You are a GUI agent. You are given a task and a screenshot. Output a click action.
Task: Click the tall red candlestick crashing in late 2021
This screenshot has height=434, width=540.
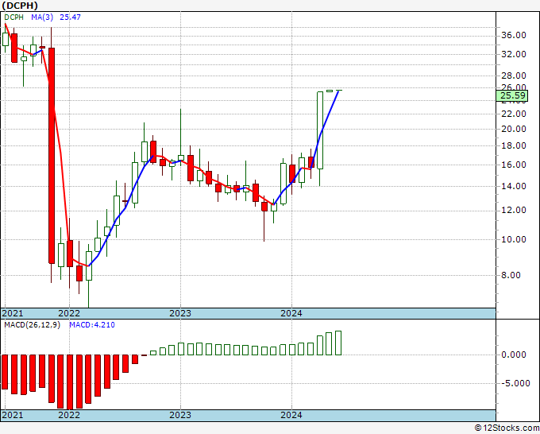pos(52,156)
